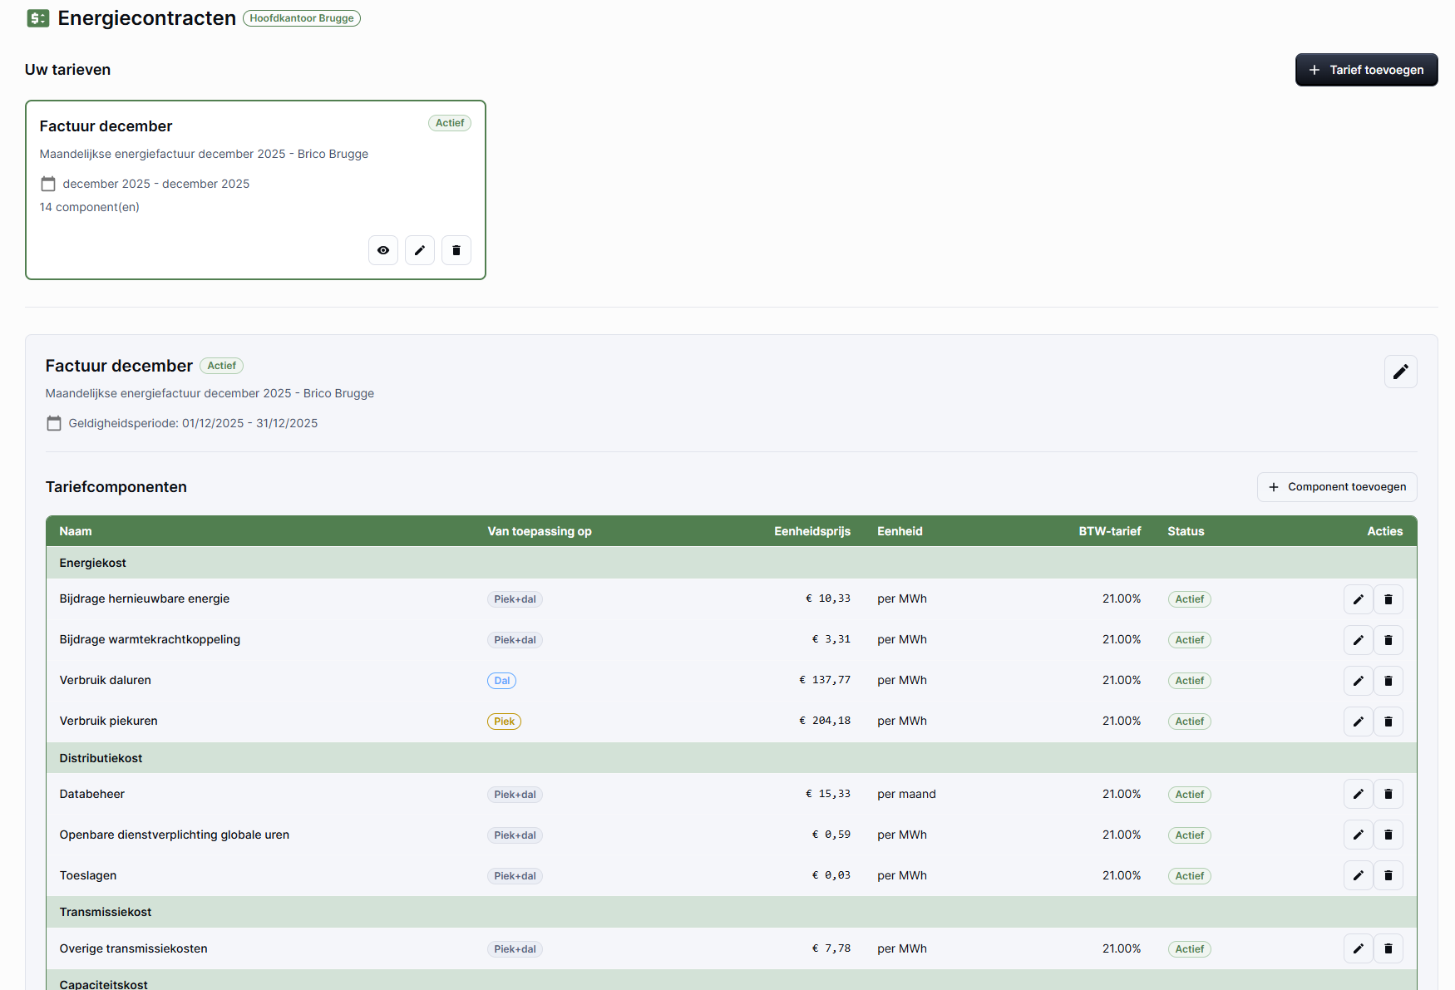Click the 14 component(en) count text
Screen dimensions: 1455x990
click(x=89, y=207)
